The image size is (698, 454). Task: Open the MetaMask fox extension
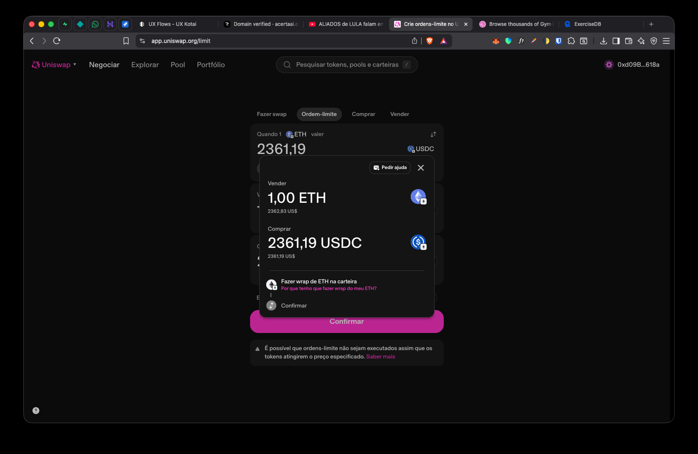click(x=496, y=41)
